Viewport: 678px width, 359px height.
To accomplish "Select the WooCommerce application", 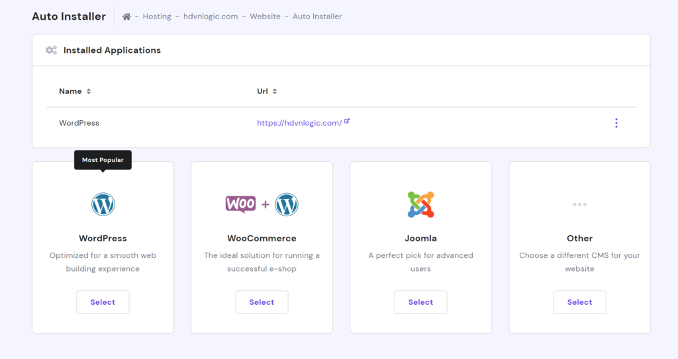I will tap(262, 302).
